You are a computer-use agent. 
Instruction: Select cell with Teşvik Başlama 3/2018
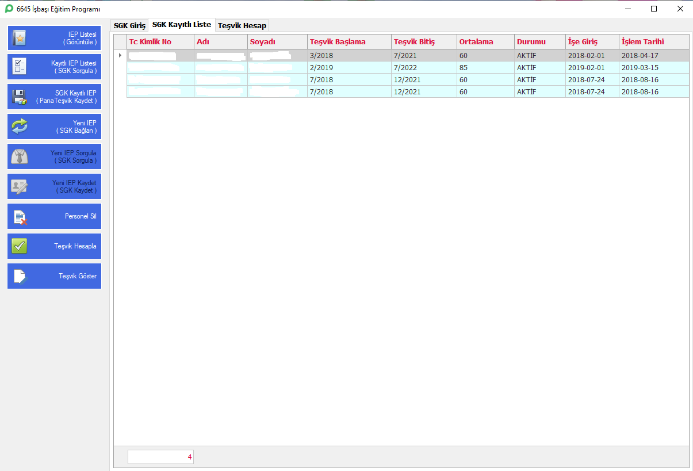(349, 56)
